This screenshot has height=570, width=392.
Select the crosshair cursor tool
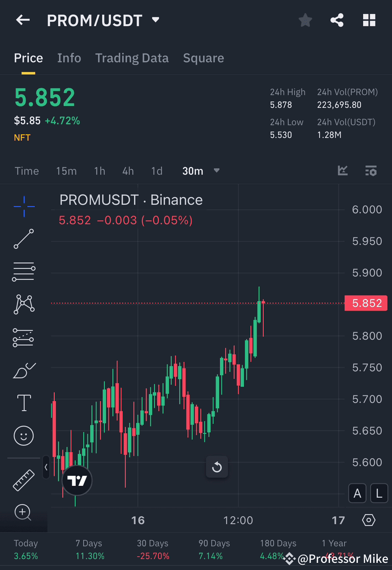(x=24, y=206)
